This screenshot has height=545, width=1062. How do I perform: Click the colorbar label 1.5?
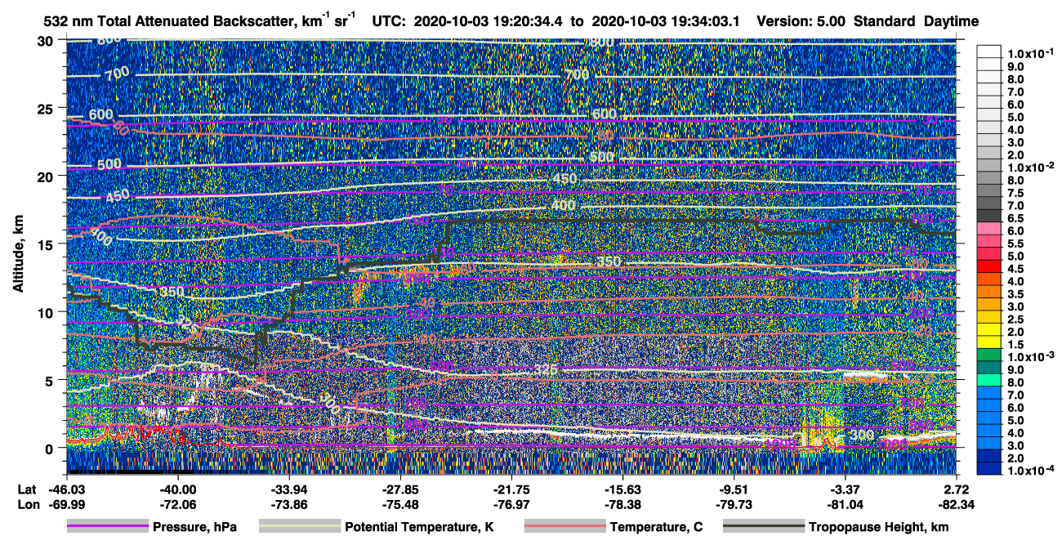1015,345
